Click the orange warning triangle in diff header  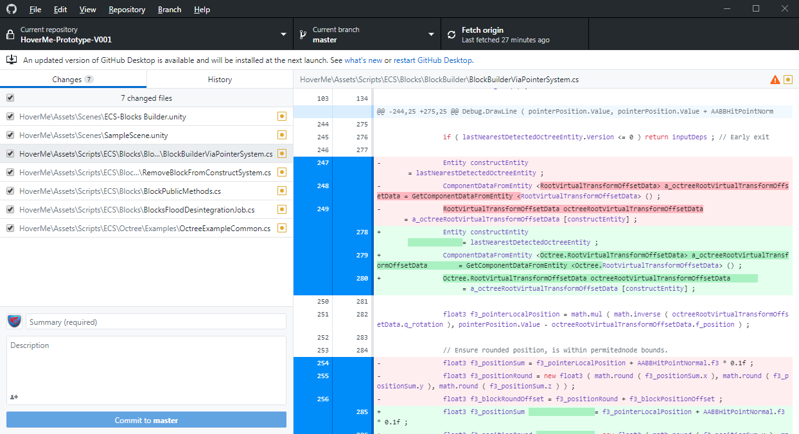(775, 80)
